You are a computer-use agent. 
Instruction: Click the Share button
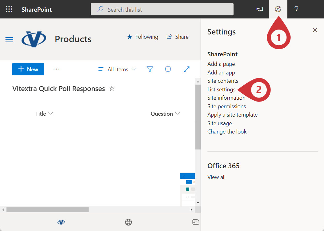[x=178, y=37]
